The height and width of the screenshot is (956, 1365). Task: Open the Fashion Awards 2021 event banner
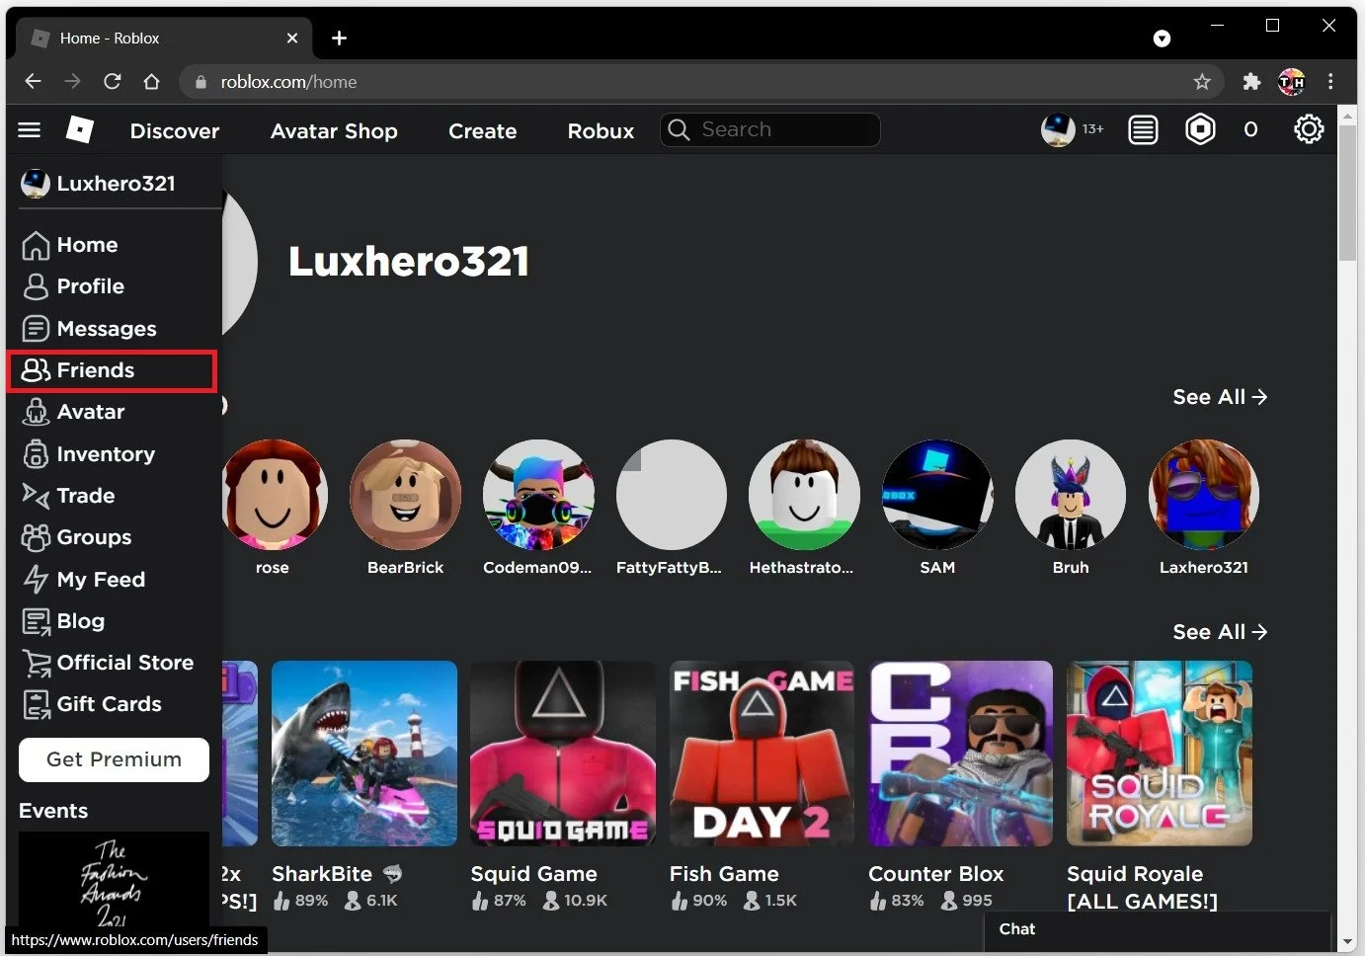point(114,880)
